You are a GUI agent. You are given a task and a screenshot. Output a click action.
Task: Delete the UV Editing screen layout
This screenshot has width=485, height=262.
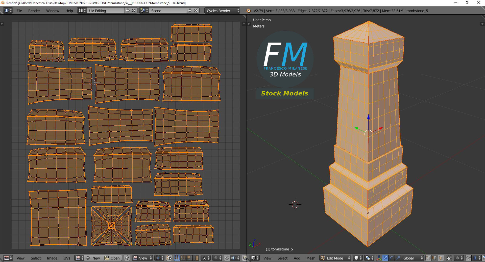134,11
